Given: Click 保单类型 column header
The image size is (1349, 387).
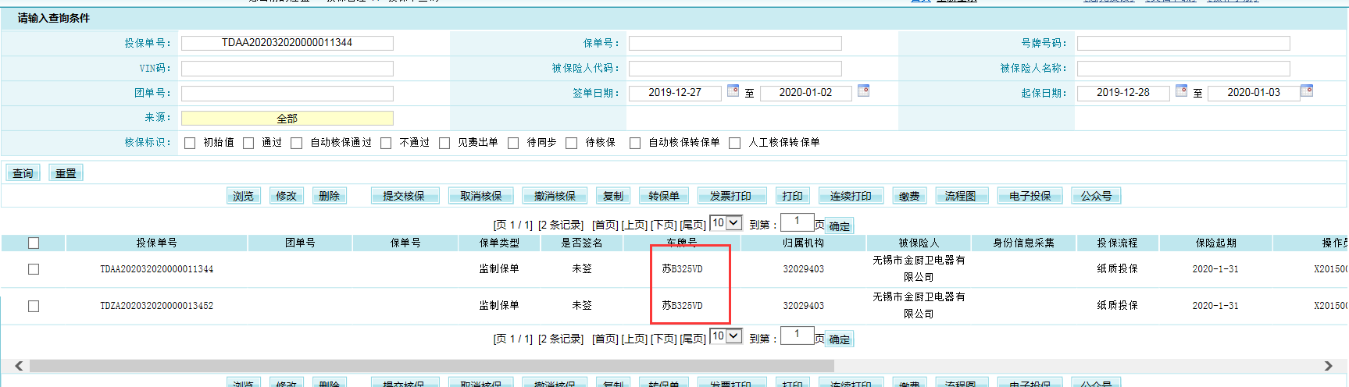Looking at the screenshot, I should (x=499, y=243).
